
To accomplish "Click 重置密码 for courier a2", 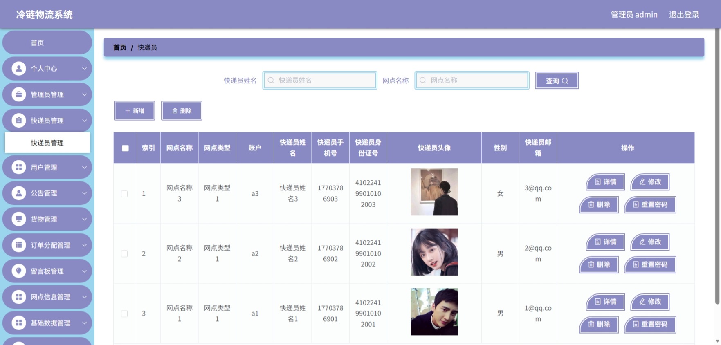I will [x=650, y=264].
